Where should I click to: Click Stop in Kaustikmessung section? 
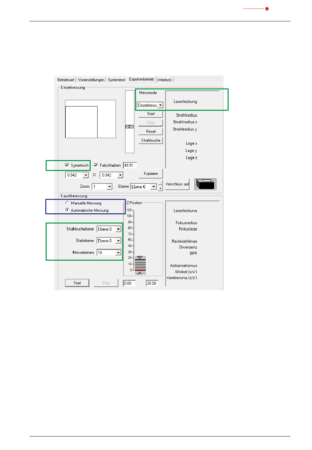[x=106, y=283]
